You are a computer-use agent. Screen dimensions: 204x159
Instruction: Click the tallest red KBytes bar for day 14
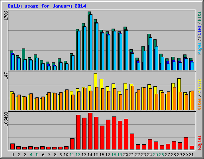pyautogui.click(x=90, y=131)
